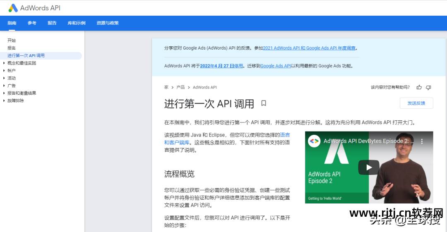Screen dimensions: 447x232
Task: Click the 发送反馈 button
Action: tap(416, 103)
